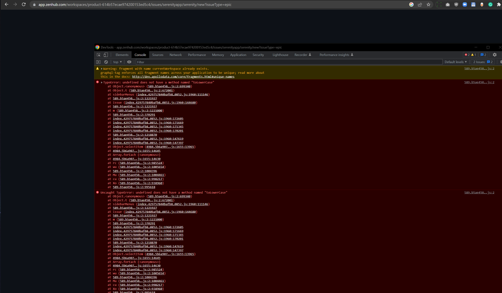Toggle the device toolbar icon in DevTools
The image size is (502, 293).
point(106,55)
